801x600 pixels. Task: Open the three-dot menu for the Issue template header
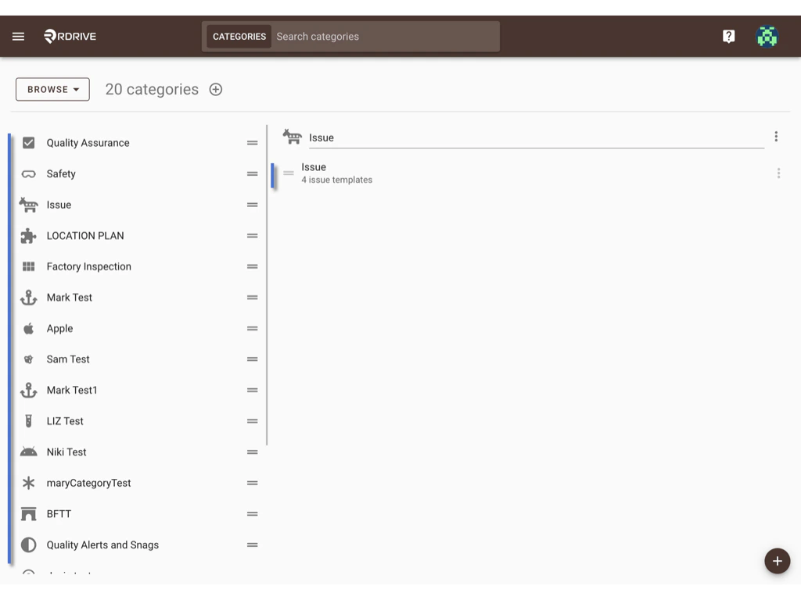point(776,136)
